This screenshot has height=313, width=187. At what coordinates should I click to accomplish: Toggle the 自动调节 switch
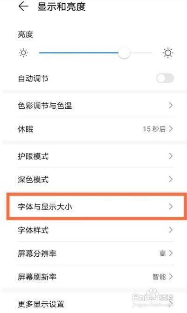click(x=165, y=78)
